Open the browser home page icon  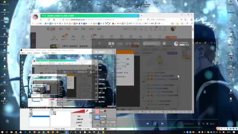[54, 20]
